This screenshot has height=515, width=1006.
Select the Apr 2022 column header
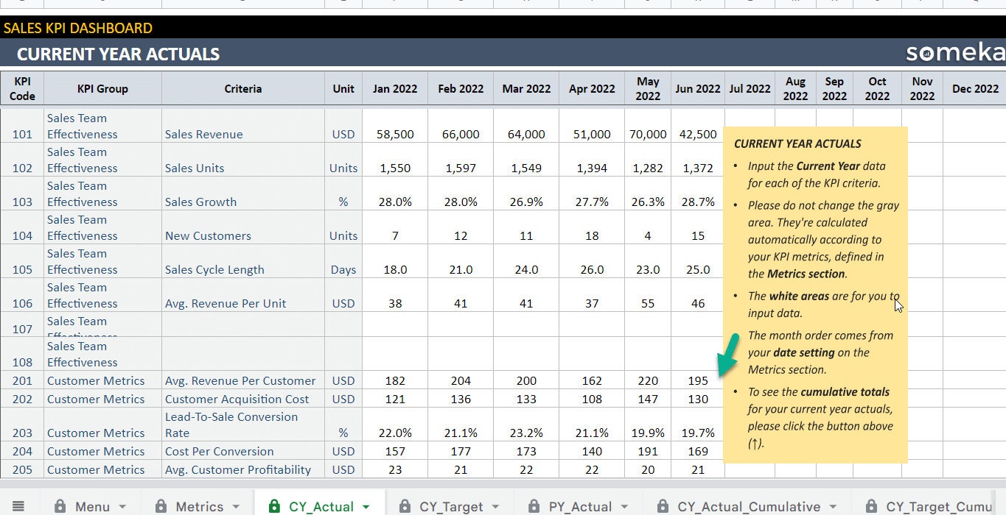point(592,88)
